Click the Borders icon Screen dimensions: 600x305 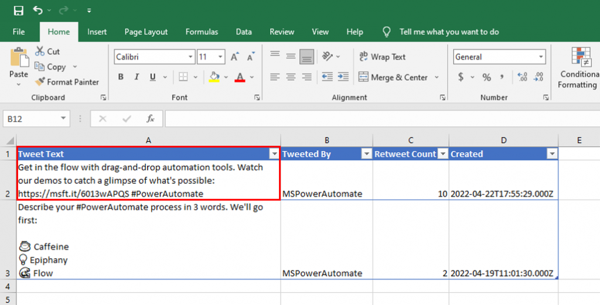(183, 77)
